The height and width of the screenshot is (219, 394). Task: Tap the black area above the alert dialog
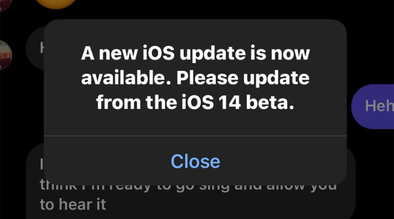(x=201, y=9)
